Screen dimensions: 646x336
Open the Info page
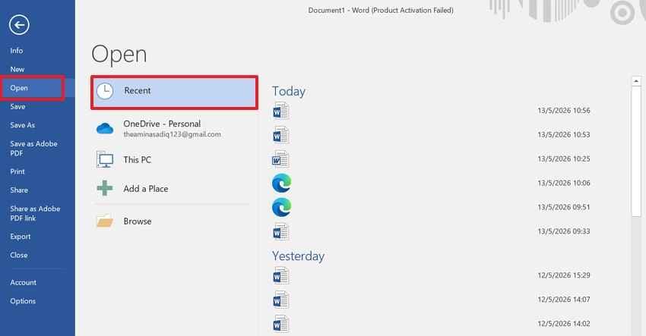pos(17,51)
